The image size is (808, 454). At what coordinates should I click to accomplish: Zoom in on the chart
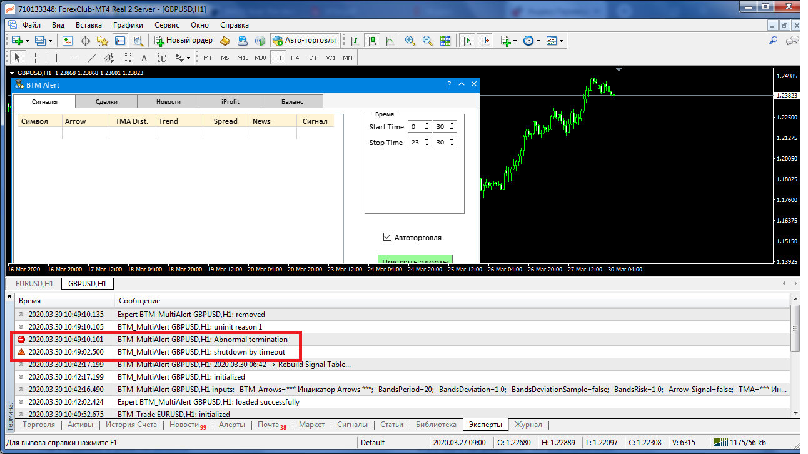(410, 41)
